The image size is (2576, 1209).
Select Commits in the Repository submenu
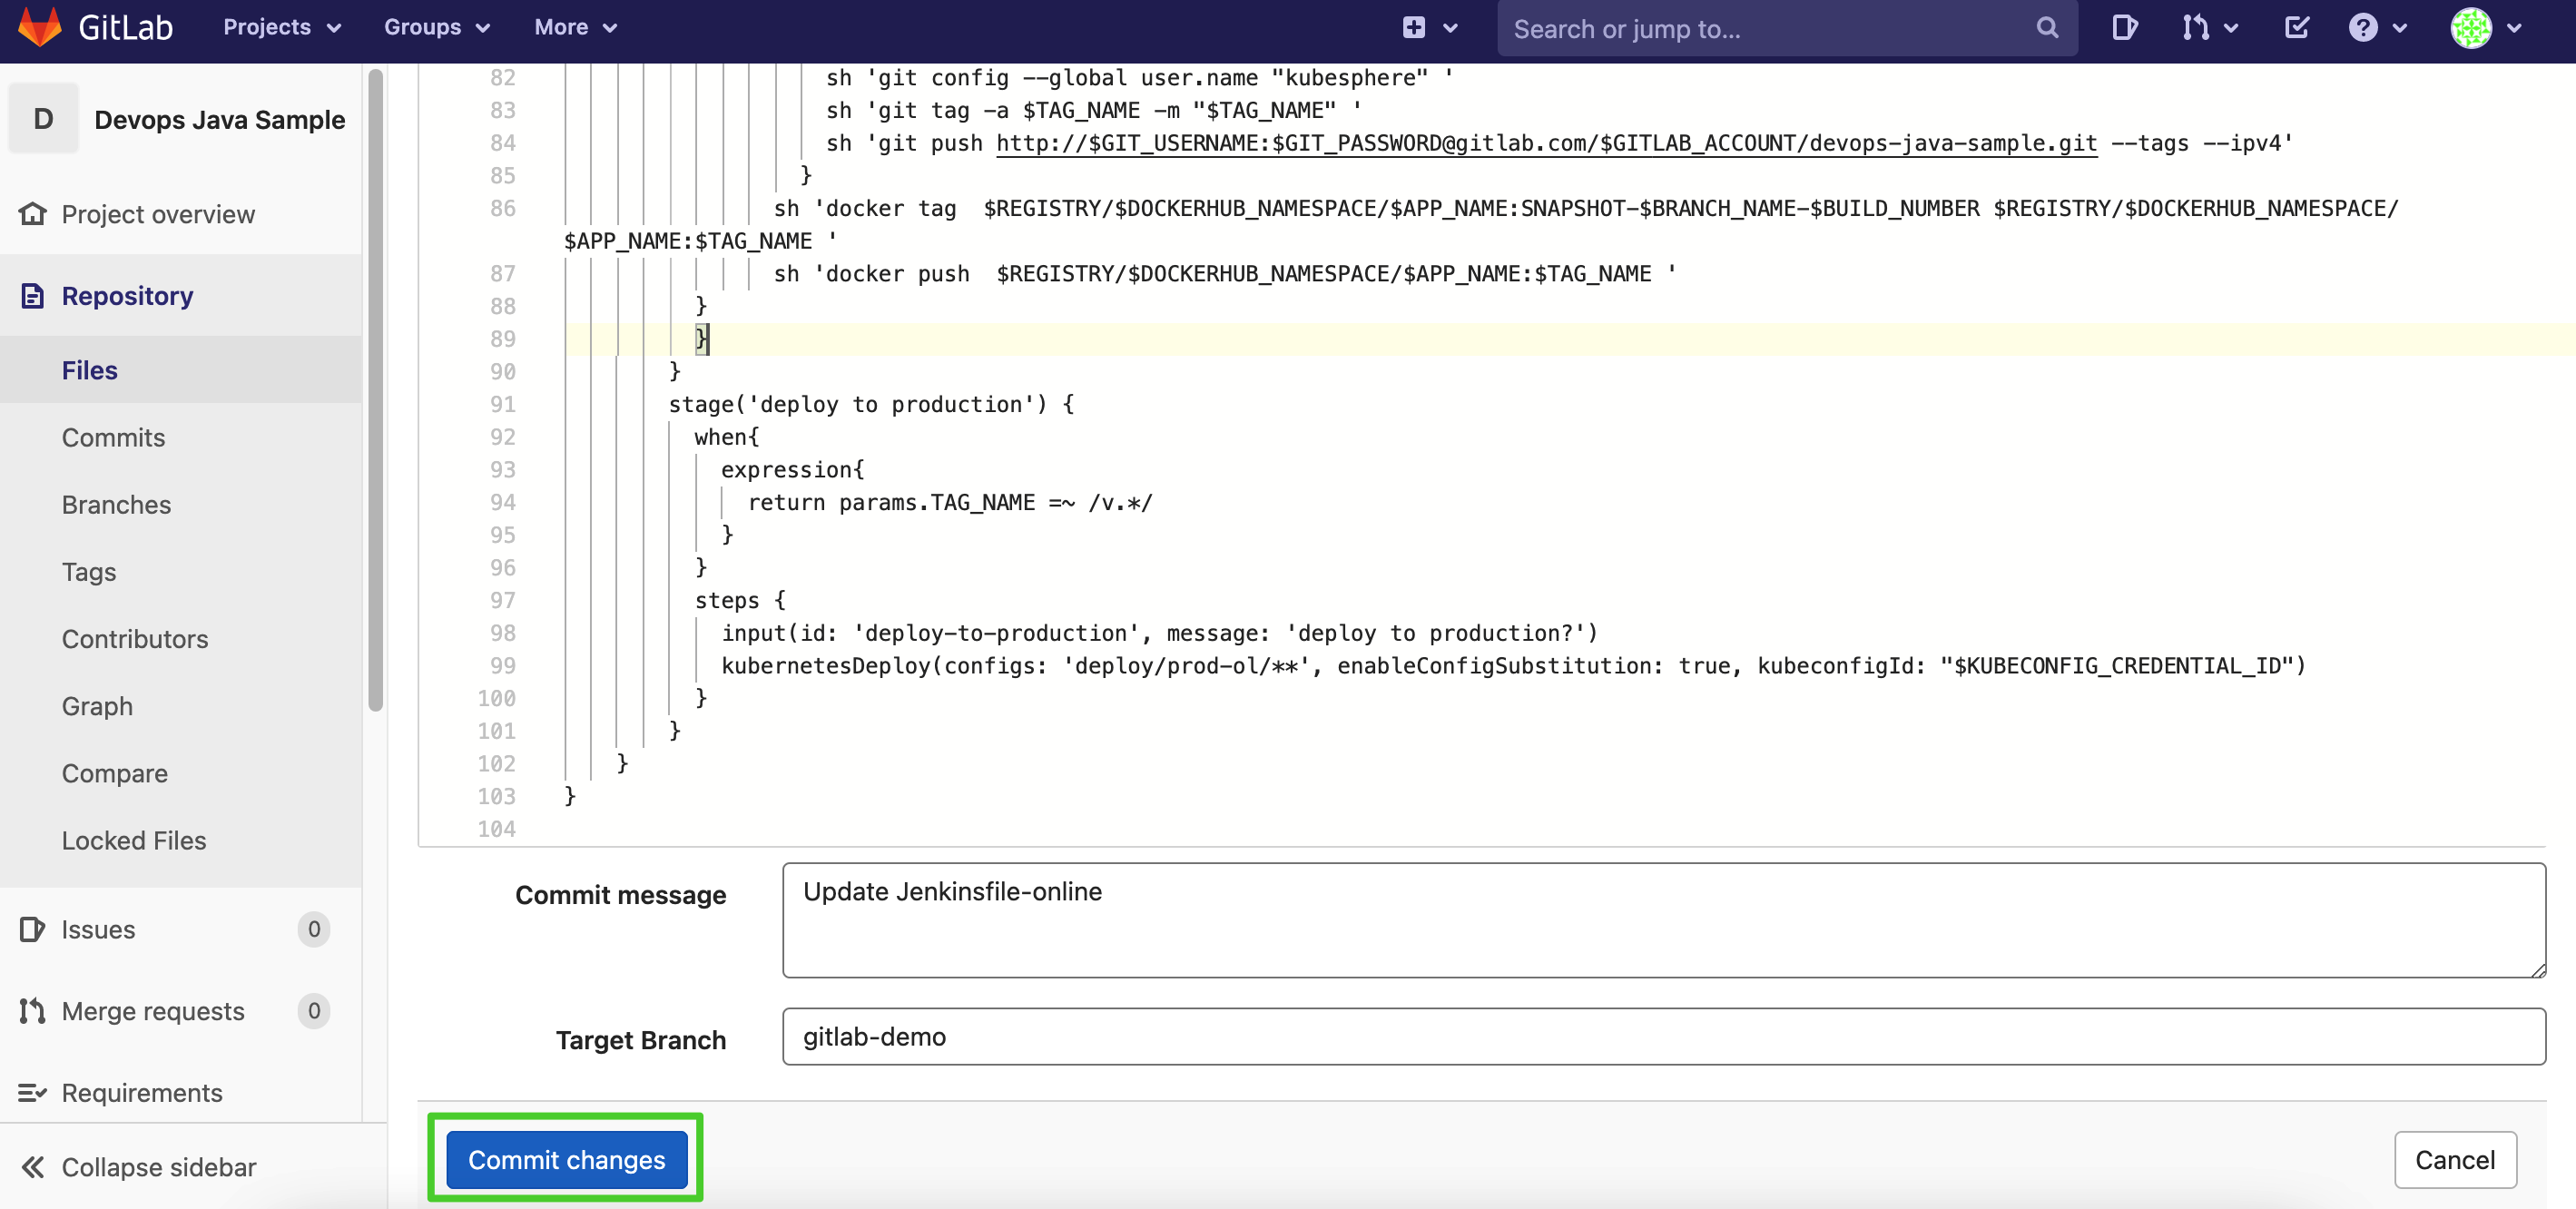tap(113, 437)
